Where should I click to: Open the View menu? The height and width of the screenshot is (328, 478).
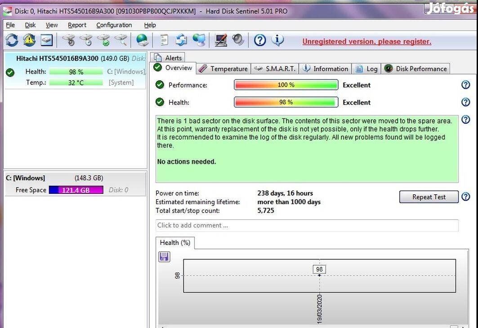52,25
